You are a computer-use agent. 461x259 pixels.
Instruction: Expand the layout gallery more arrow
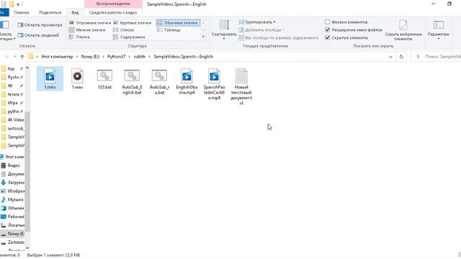(x=203, y=37)
